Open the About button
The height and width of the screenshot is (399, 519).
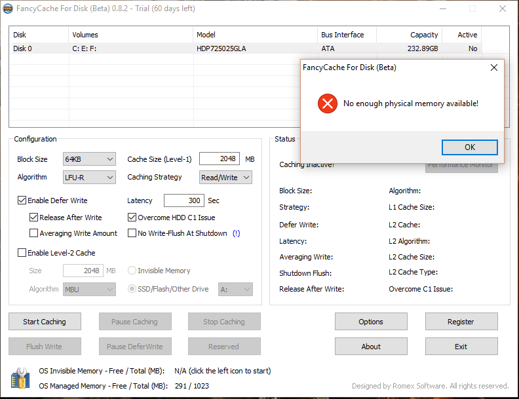371,347
